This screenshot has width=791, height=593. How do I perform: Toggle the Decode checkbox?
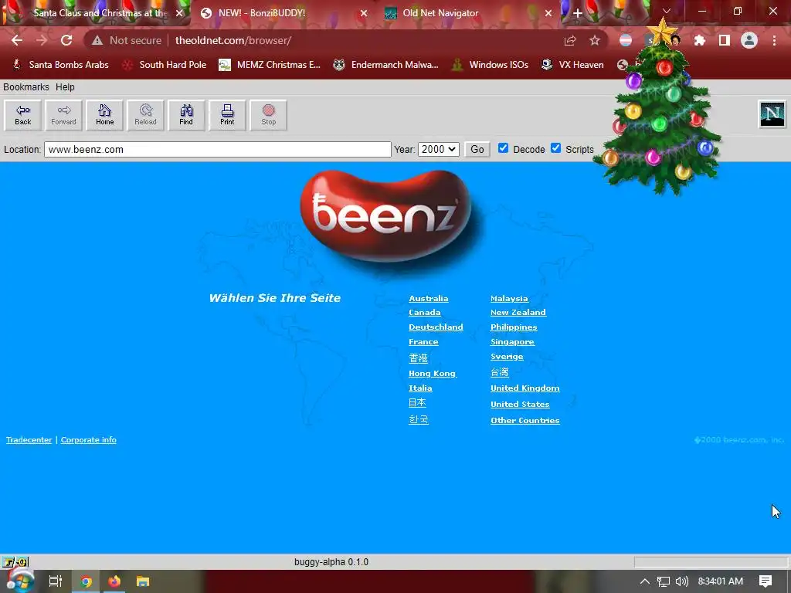pyautogui.click(x=503, y=147)
